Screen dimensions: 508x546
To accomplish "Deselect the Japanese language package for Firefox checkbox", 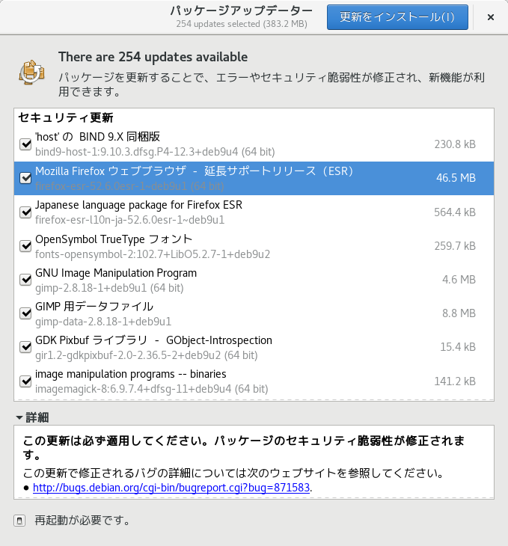I will pos(25,212).
